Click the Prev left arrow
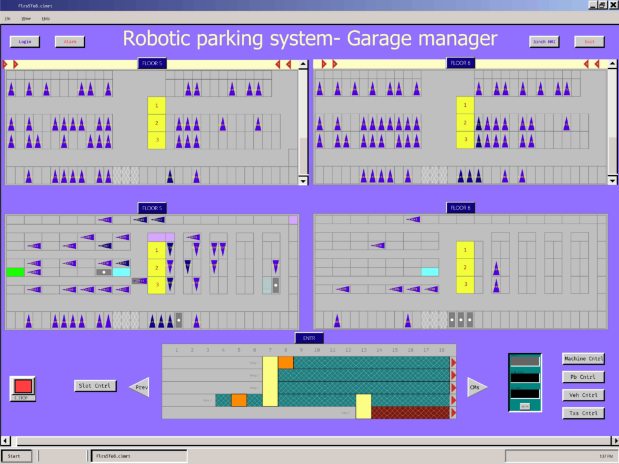 140,387
